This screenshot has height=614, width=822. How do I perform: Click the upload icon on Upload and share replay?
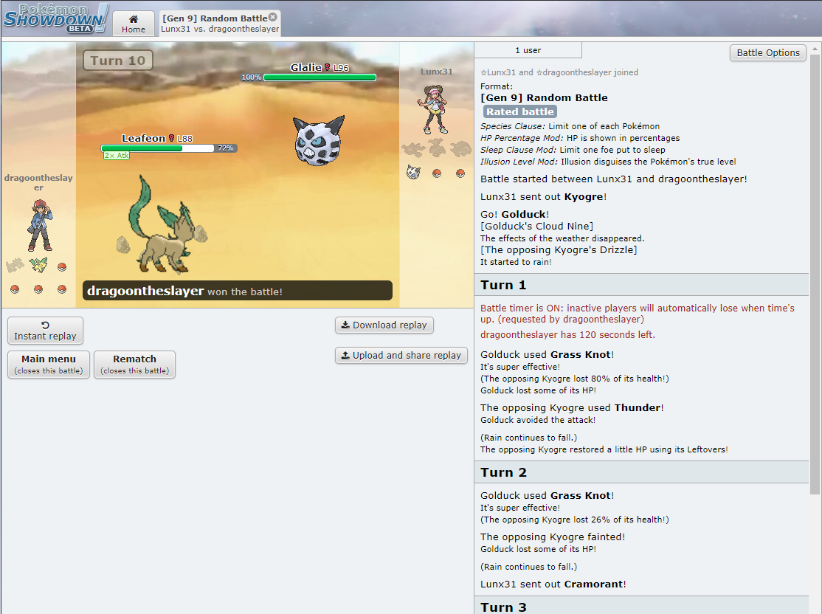(x=345, y=356)
